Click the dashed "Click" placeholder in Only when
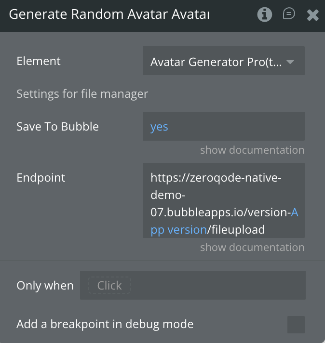 [109, 285]
